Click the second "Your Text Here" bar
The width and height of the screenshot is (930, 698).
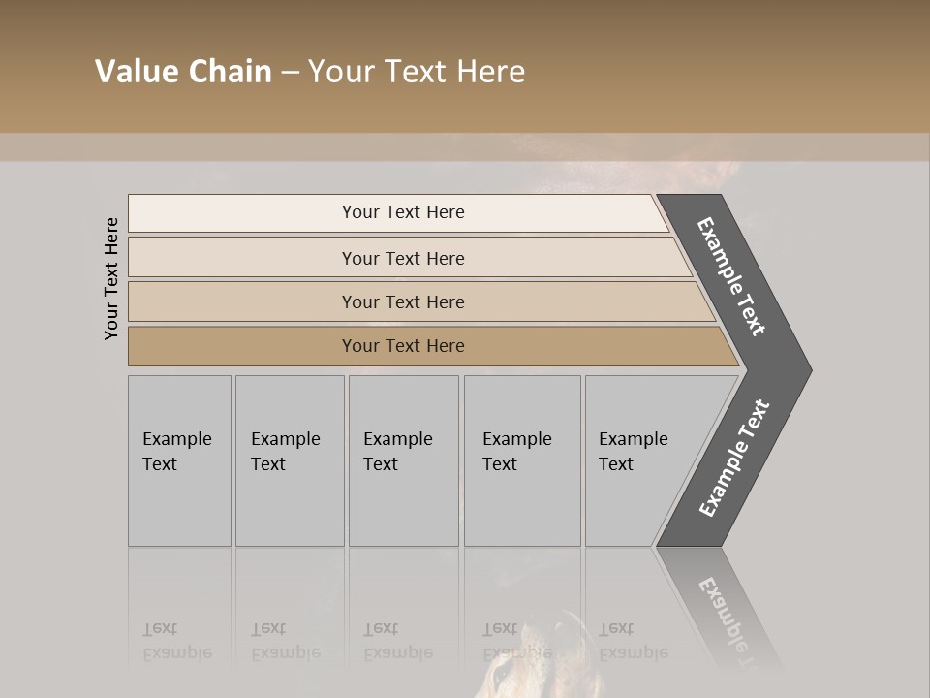pyautogui.click(x=403, y=258)
